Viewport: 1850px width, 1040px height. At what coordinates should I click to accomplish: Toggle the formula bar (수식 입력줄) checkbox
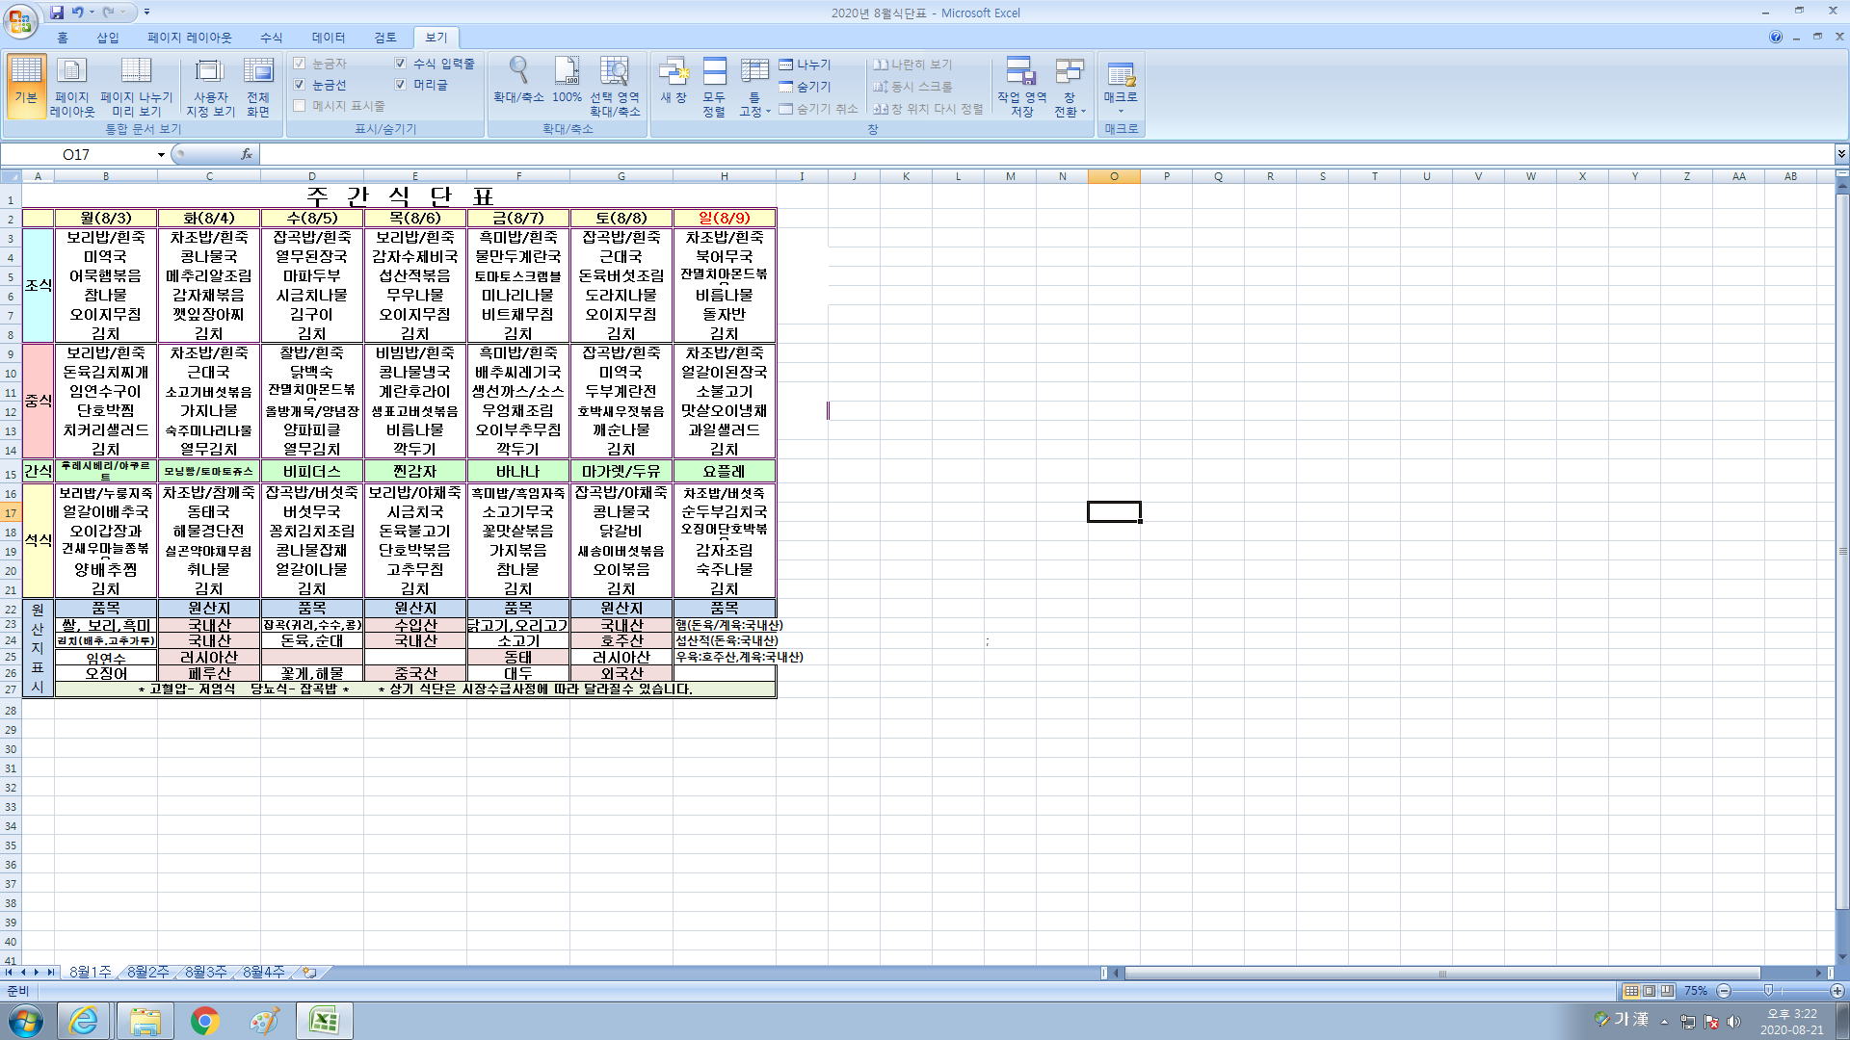[401, 64]
